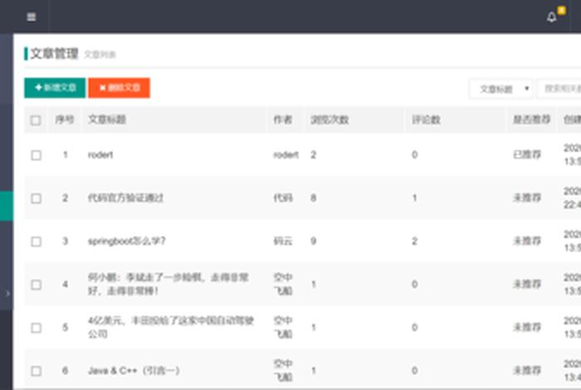Select the checkbox for row 1 rodert
Viewport: 581px width, 390px height.
[x=36, y=155]
